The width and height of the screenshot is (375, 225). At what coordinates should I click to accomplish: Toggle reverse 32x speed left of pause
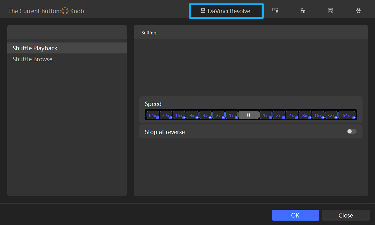166,115
